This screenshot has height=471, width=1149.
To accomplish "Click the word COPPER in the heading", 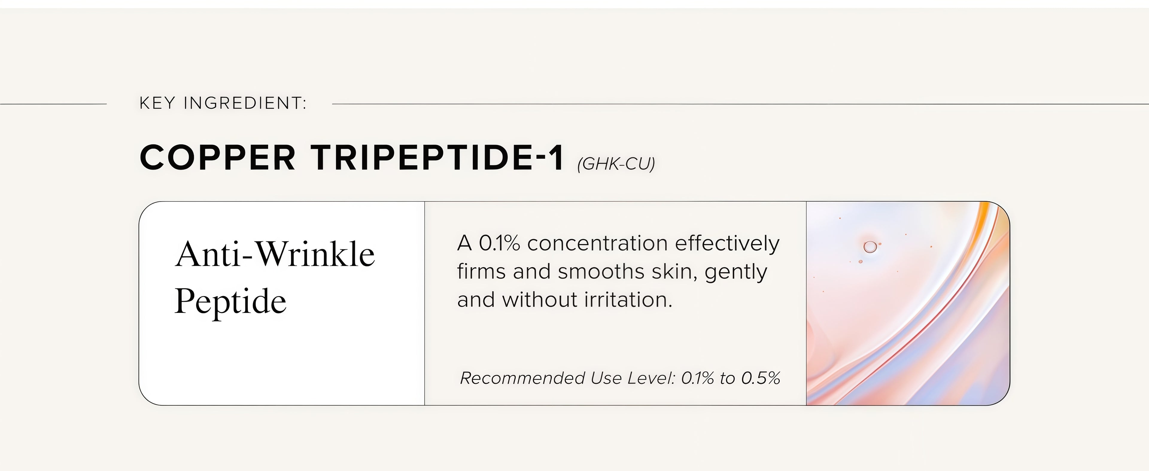I will coord(217,157).
